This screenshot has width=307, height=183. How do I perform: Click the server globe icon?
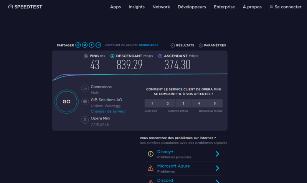click(85, 101)
